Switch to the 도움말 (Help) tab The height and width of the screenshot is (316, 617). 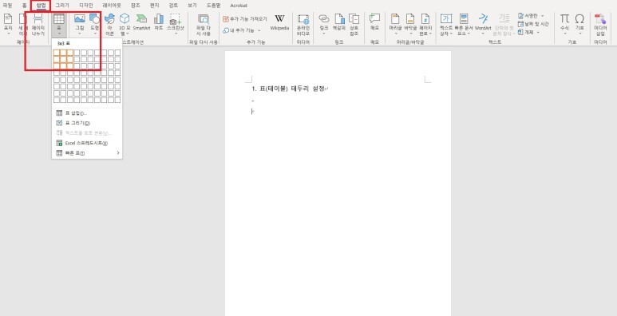[x=213, y=6]
